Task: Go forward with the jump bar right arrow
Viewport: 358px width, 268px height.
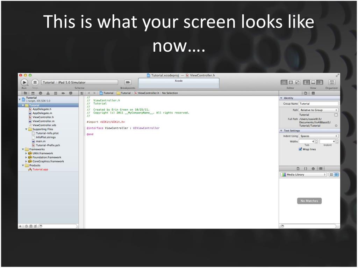Action: (94, 93)
